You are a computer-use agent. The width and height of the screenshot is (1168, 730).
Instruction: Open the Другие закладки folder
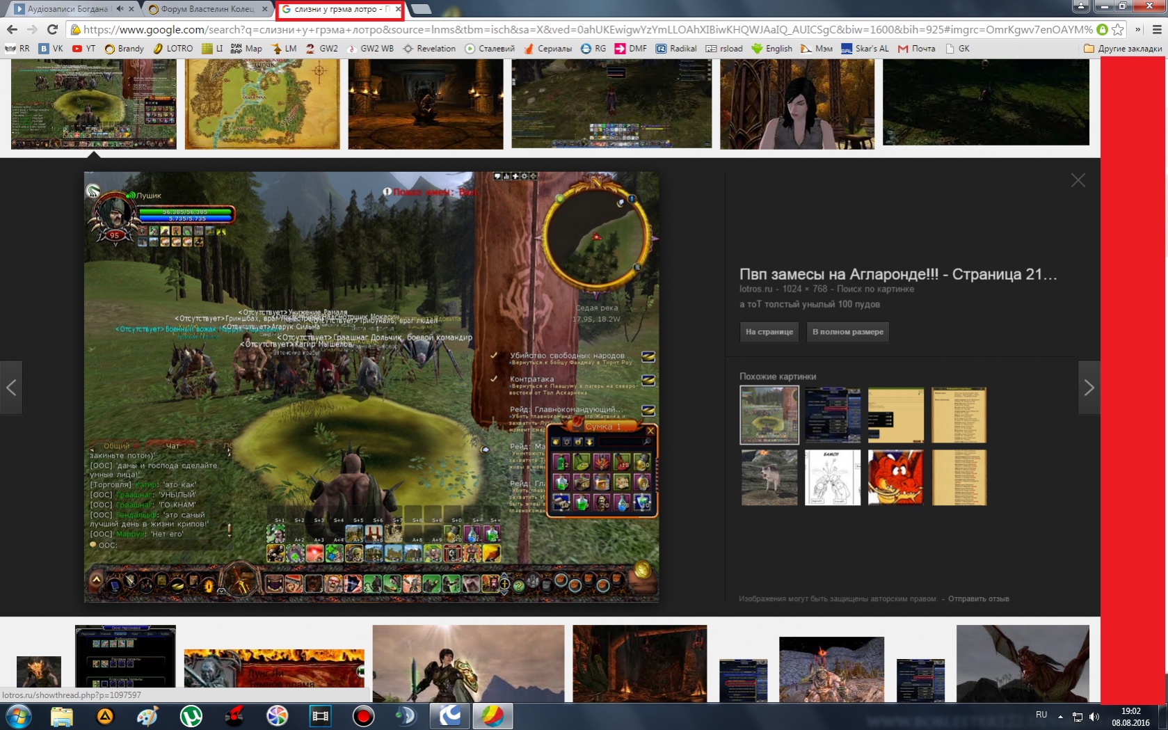[1122, 49]
